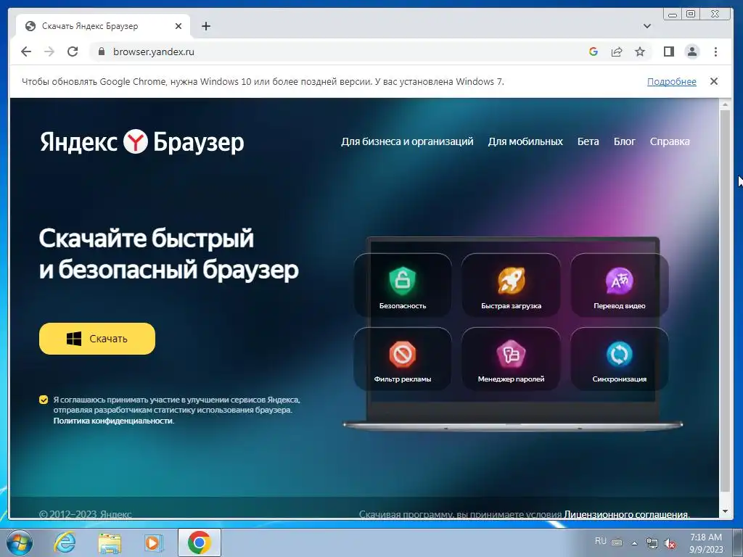The height and width of the screenshot is (557, 743).
Task: Click the Быстрая загрузка rocket icon
Action: (x=511, y=281)
